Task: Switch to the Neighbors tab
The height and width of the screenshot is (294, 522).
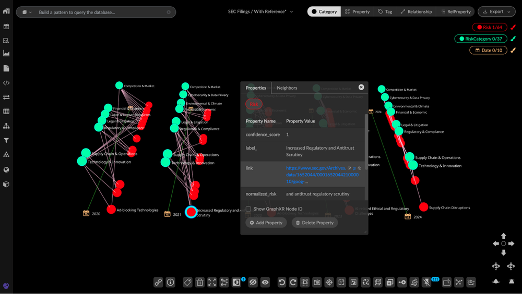Action: 287,88
